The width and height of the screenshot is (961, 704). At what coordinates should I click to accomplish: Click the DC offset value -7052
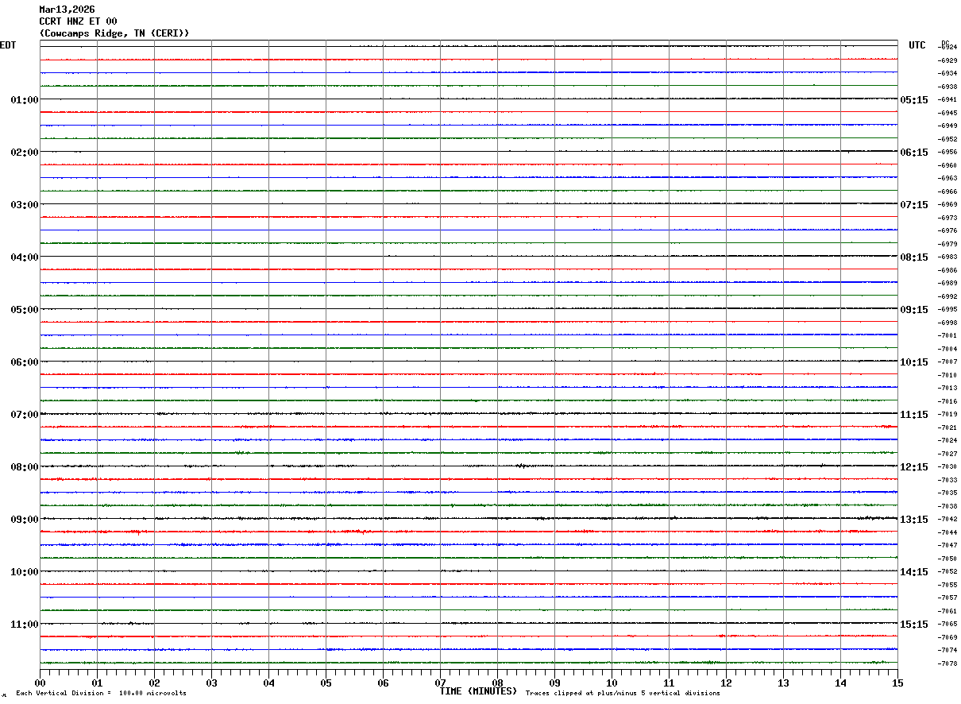coord(947,571)
